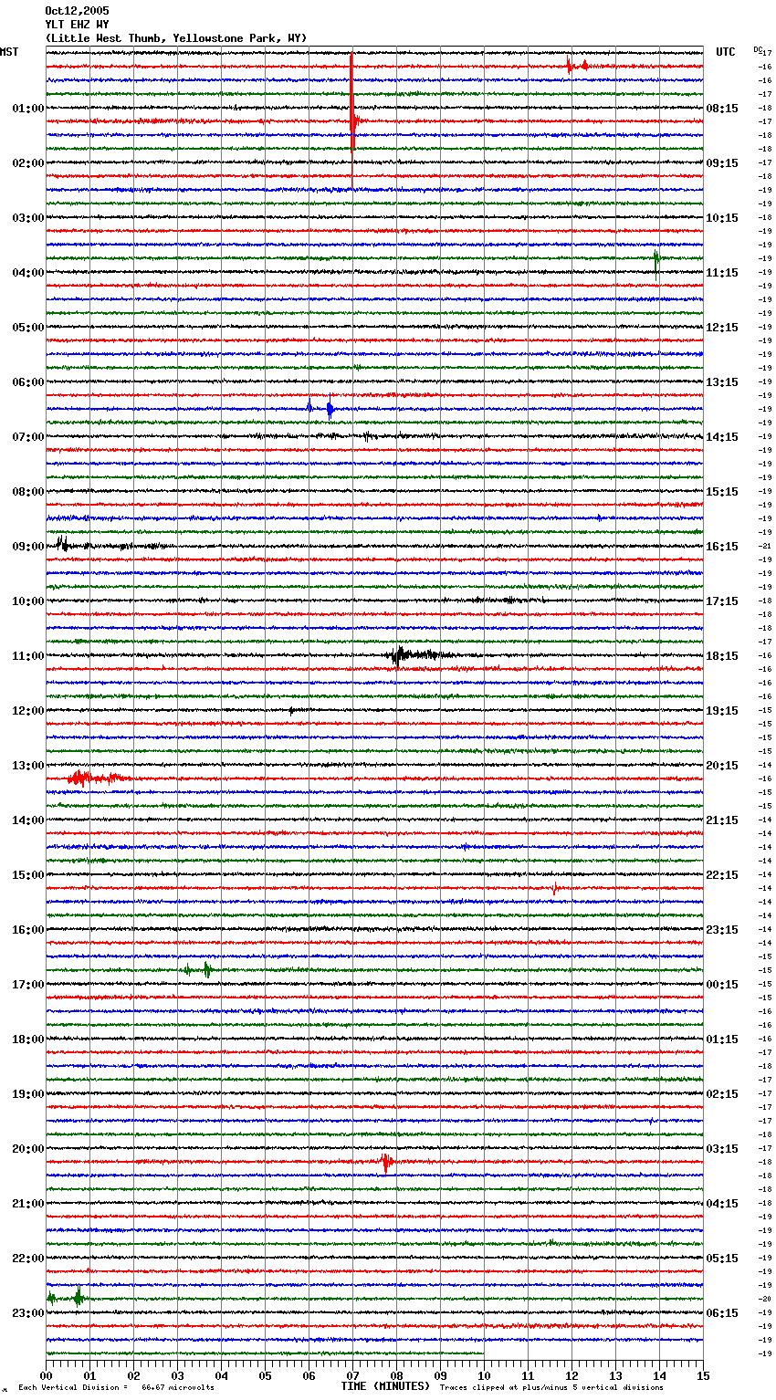Viewport: 776px width, 1400px height.
Task: Select the 20:00 MST time label
Action: (x=28, y=1149)
